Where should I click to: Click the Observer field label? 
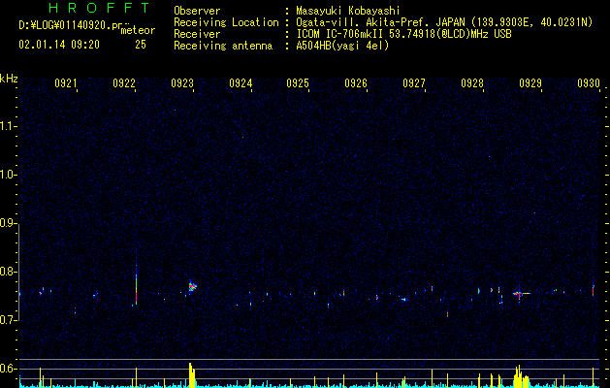(x=197, y=11)
